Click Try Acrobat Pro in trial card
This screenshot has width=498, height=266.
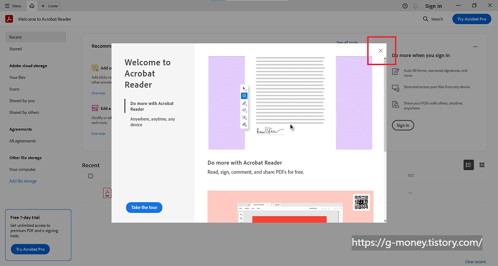pos(30,249)
